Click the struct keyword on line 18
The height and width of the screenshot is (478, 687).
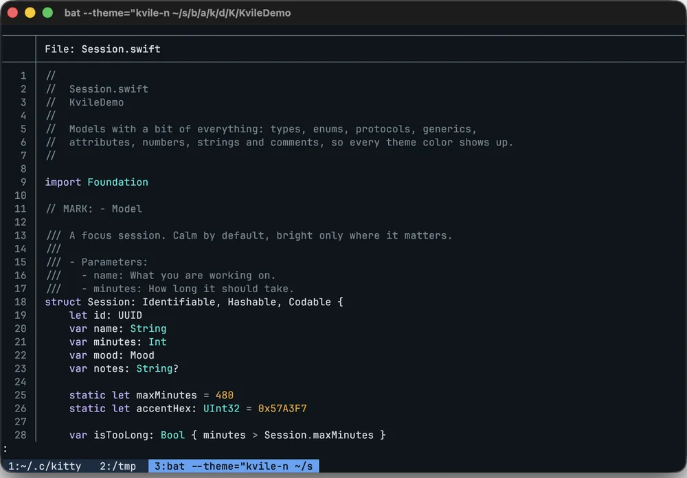click(63, 302)
